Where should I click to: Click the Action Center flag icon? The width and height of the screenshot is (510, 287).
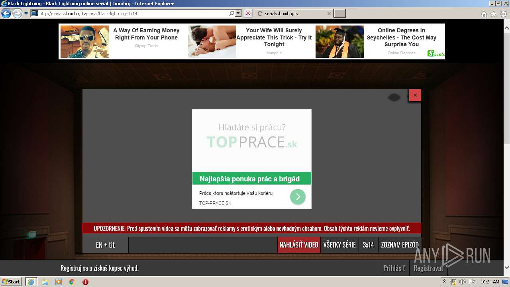click(x=472, y=282)
